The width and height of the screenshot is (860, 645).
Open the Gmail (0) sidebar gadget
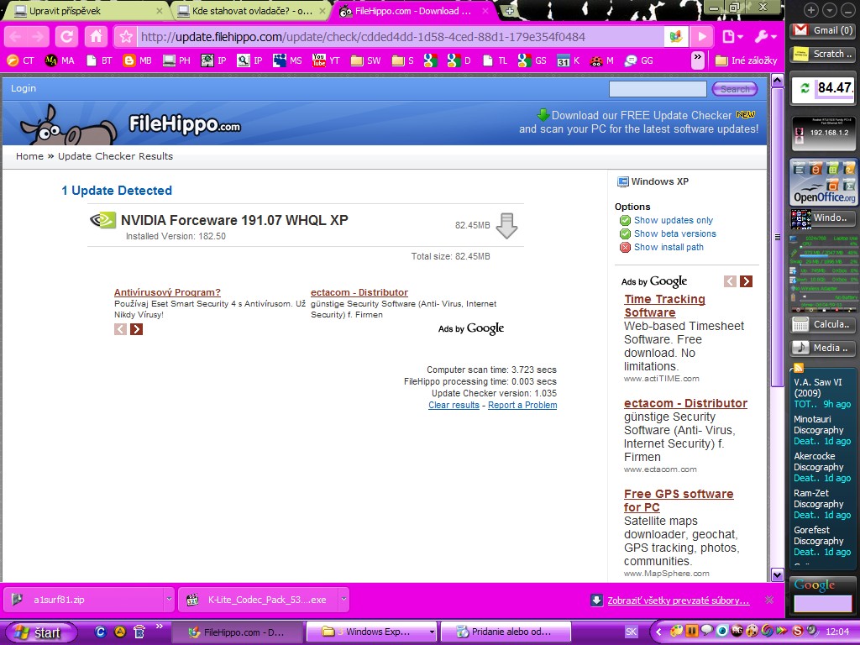(821, 30)
